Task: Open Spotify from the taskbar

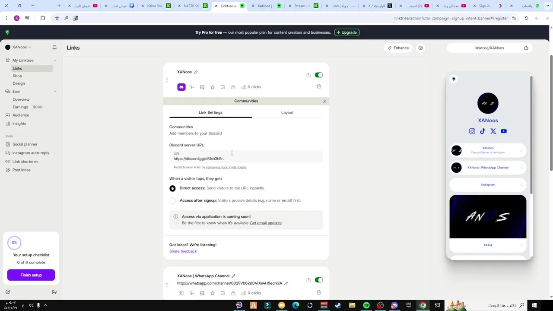Action: tap(366, 305)
